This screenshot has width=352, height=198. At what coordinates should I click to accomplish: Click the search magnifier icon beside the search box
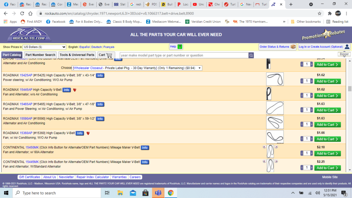(251, 55)
